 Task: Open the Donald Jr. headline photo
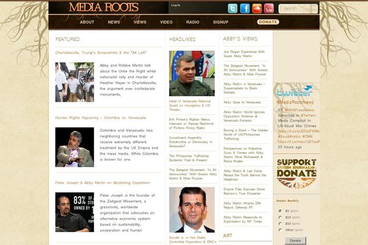192,210
